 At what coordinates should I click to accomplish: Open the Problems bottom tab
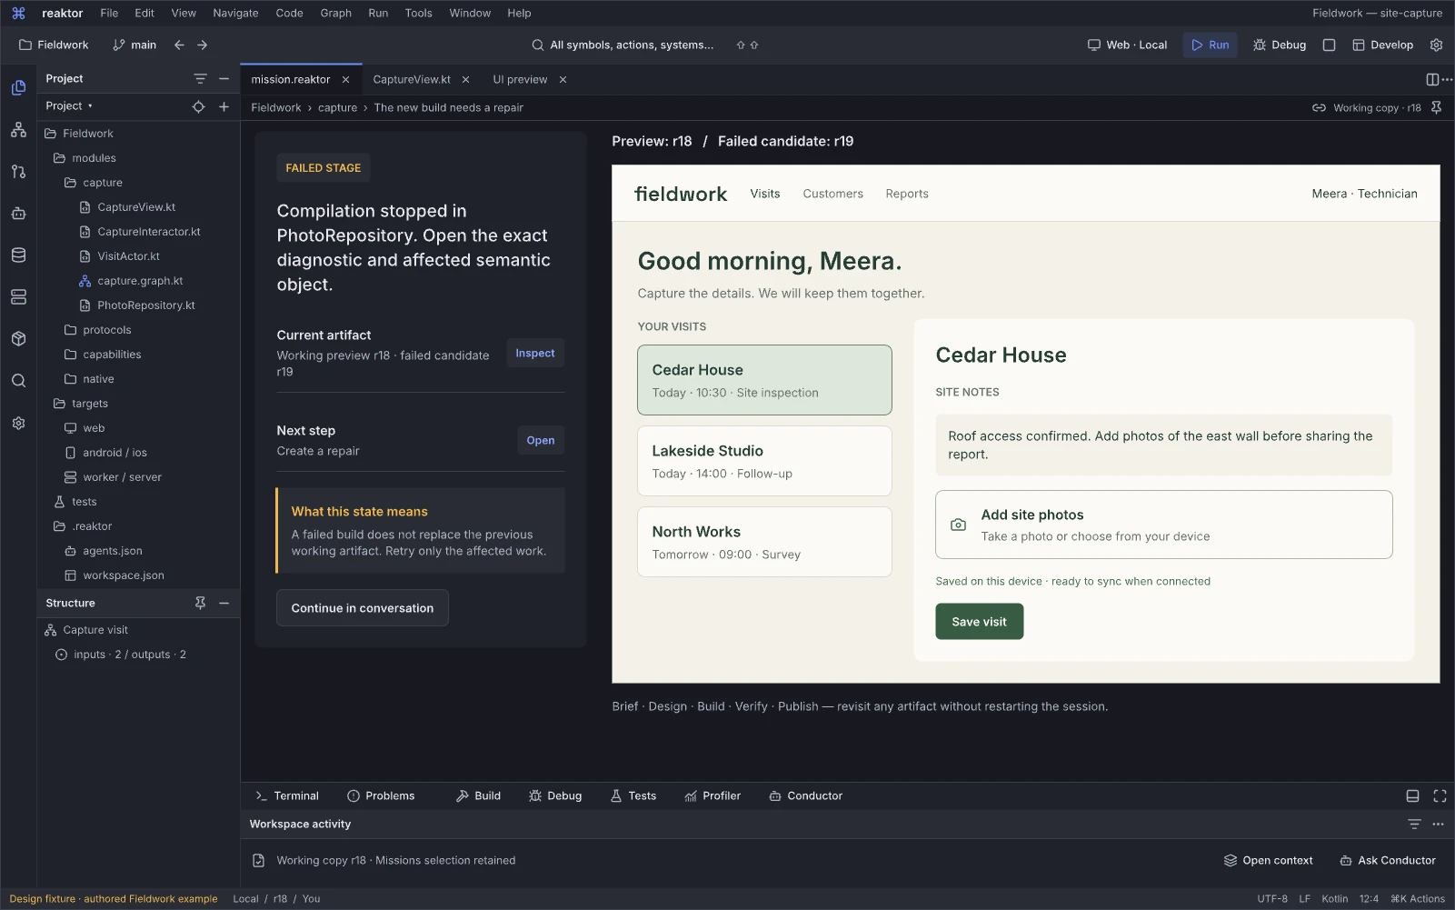(381, 795)
